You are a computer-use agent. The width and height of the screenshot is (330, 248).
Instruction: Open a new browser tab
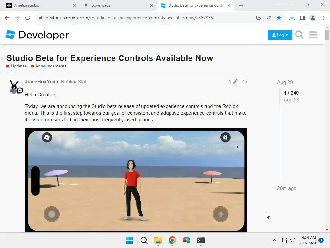(241, 5)
